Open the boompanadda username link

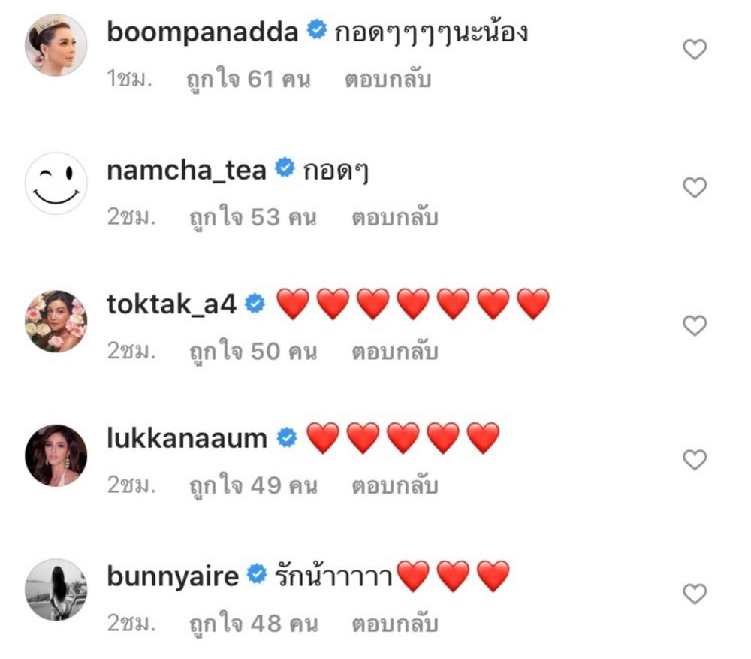click(x=202, y=32)
